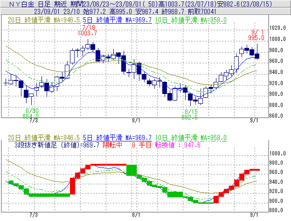Click the 5日 終値平滑 legend in lower chart
Image resolution: width=291 pixels, height=221 pixels.
point(118,138)
